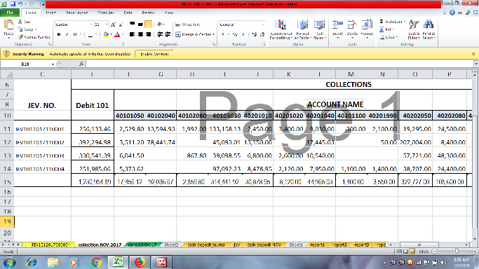The image size is (479, 269).
Task: Click the Undo arrow in quick access toolbar
Action: click(x=20, y=4)
